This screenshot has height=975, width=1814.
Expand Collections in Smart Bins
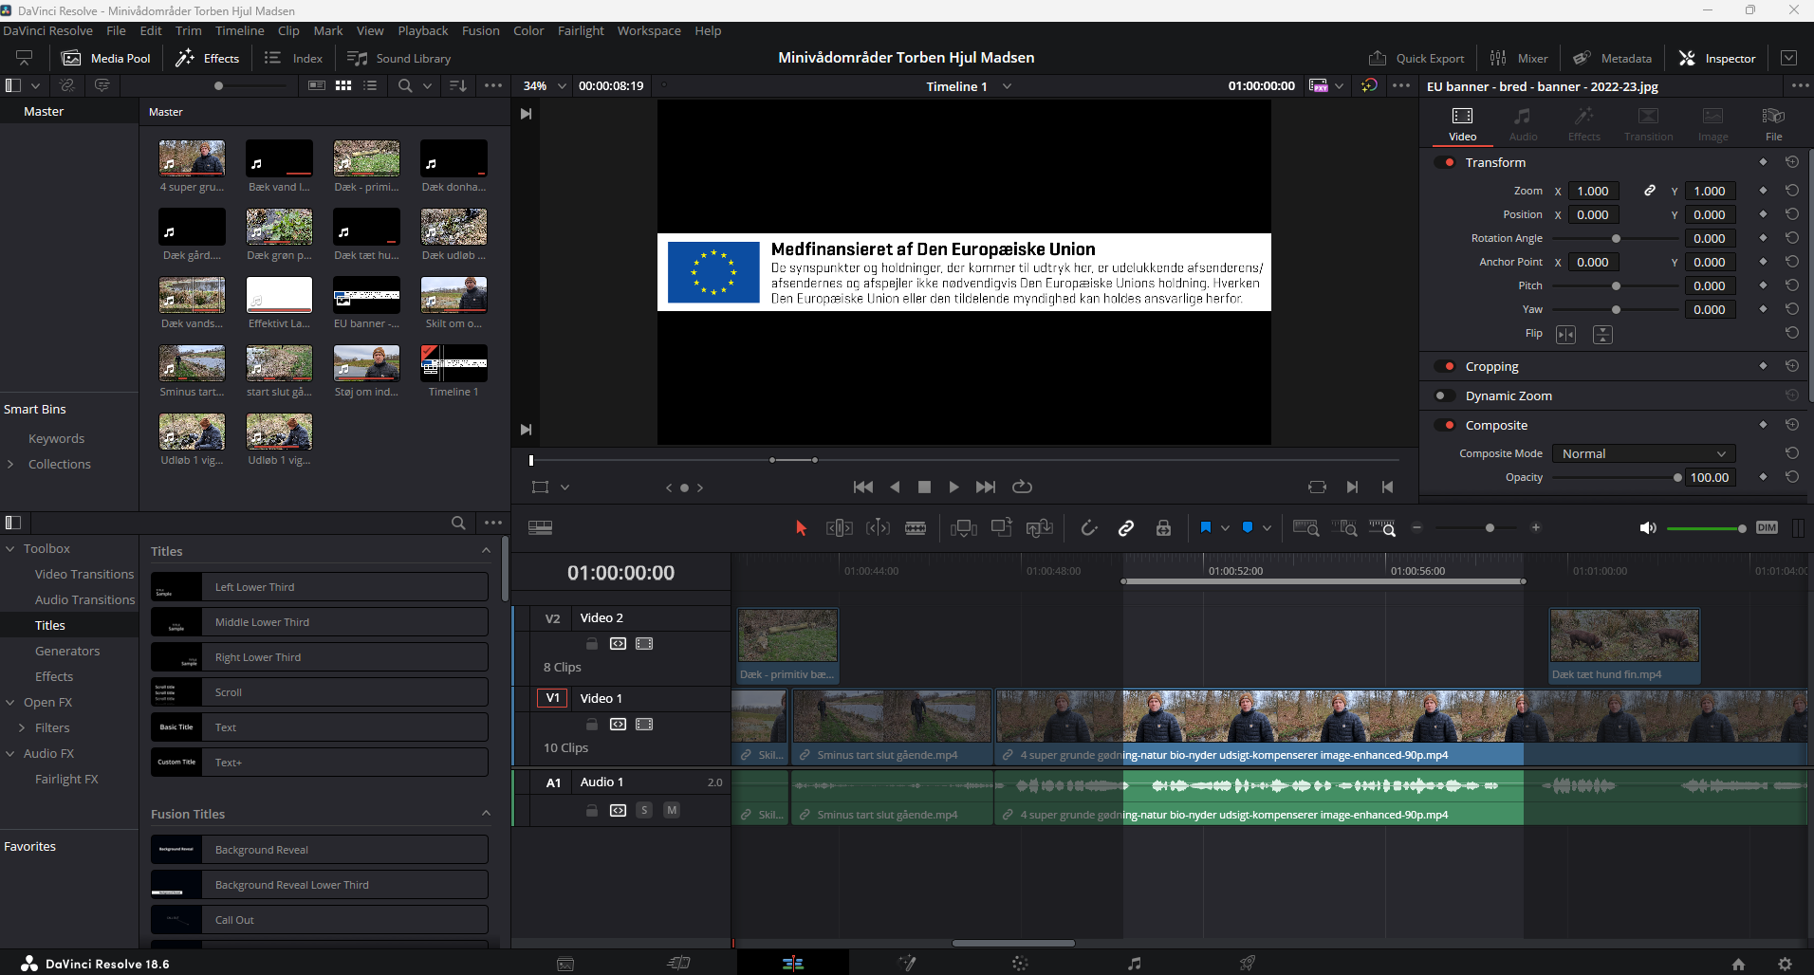click(x=10, y=465)
